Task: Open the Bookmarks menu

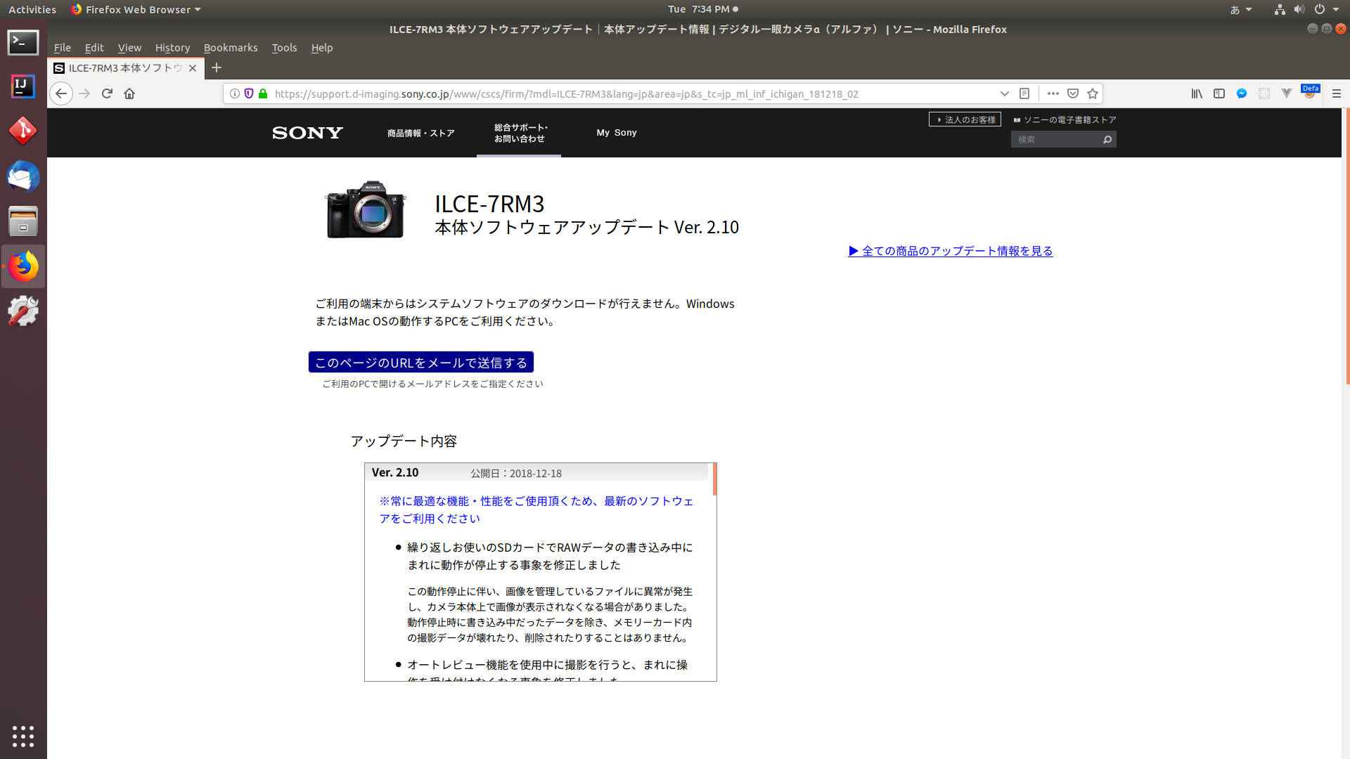Action: click(230, 48)
